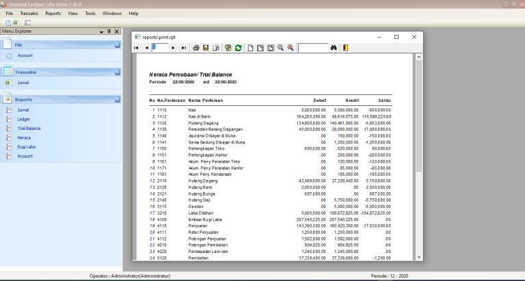Click the binoculars search icon

[x=334, y=48]
